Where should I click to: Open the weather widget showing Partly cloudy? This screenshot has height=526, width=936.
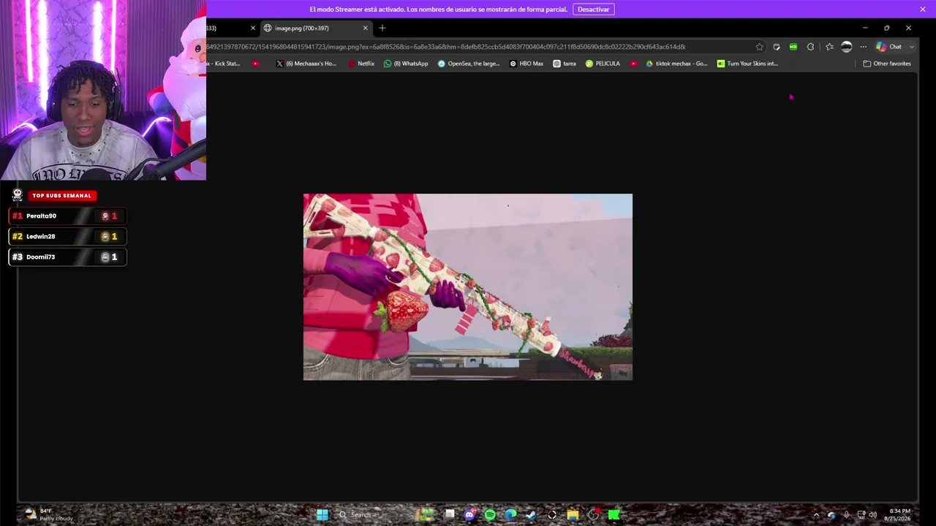(x=48, y=514)
